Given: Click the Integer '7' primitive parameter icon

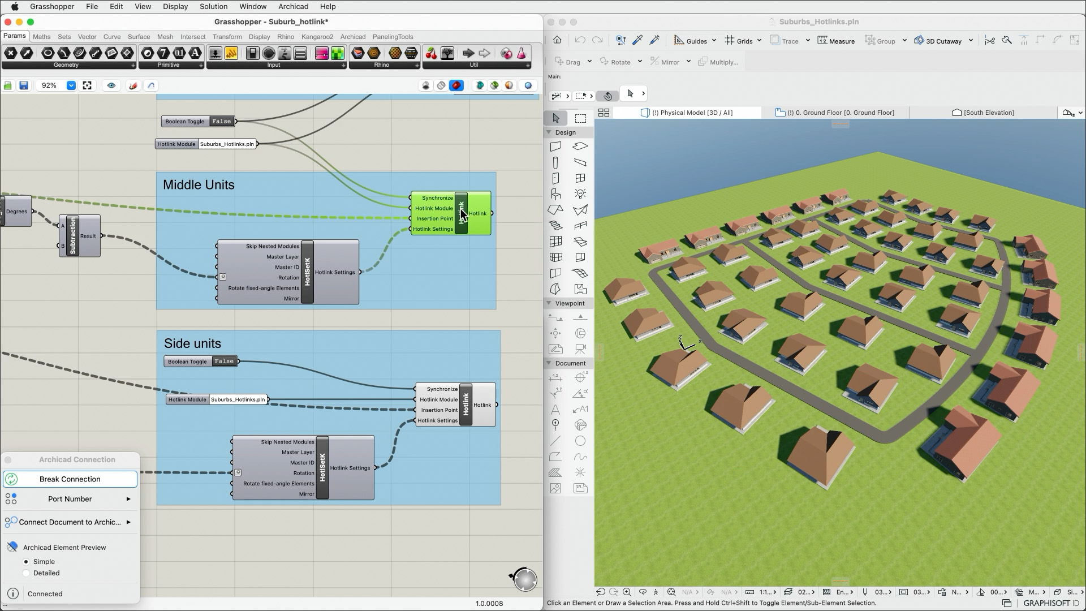Looking at the screenshot, I should coord(163,53).
